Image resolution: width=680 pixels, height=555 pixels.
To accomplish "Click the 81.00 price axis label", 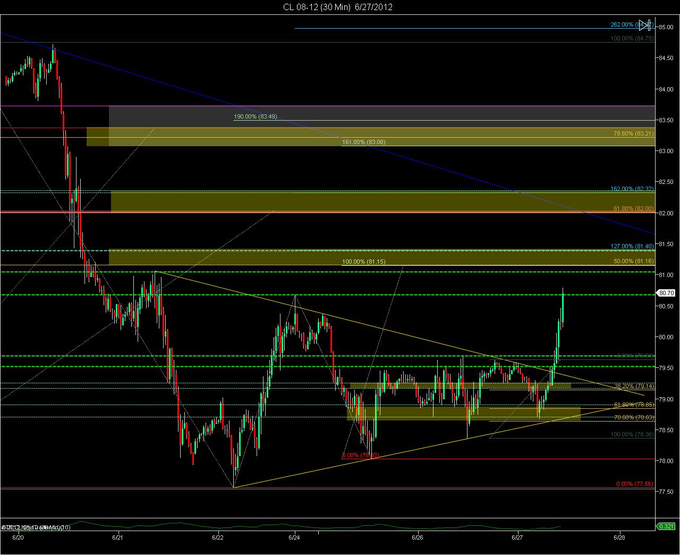I will click(x=666, y=275).
